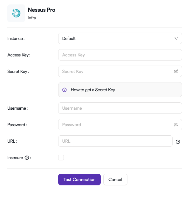Click the info icon in Secret Key hint
Image resolution: width=191 pixels, height=200 pixels.
[x=65, y=90]
